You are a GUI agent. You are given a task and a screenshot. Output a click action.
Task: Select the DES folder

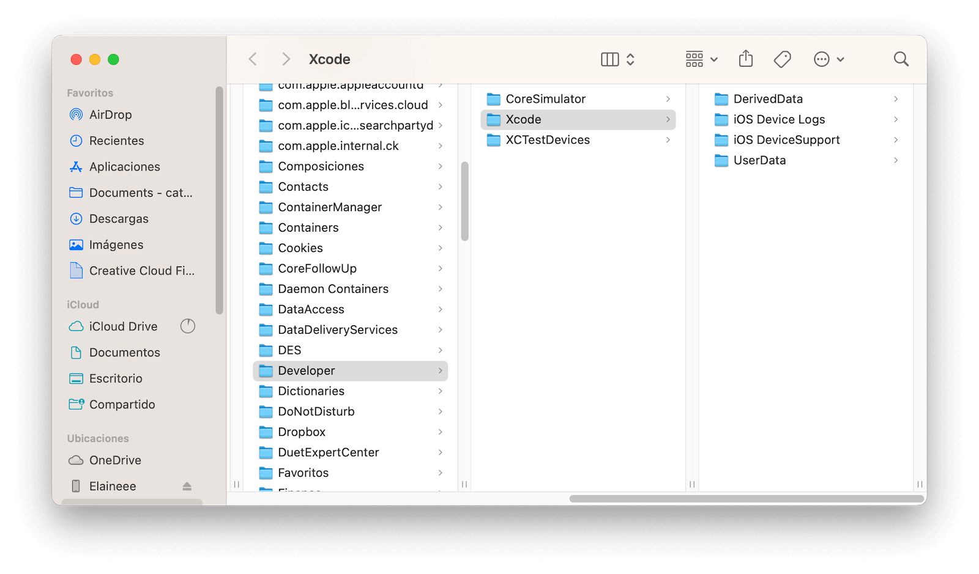[350, 350]
